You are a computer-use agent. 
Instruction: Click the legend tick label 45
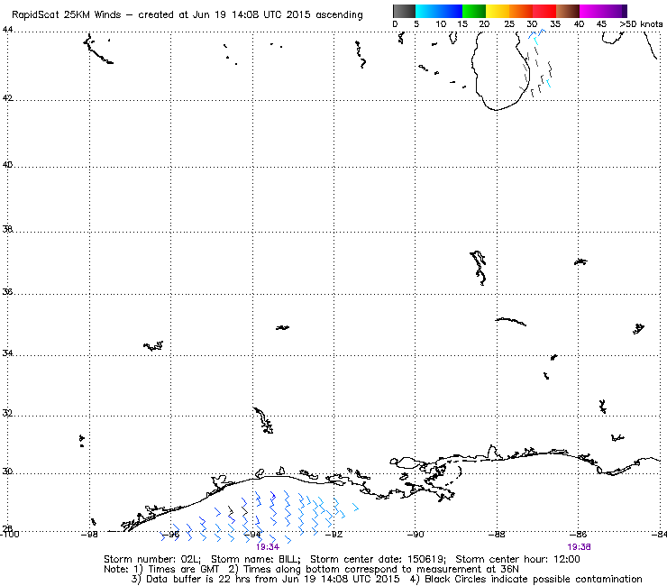[x=601, y=23]
